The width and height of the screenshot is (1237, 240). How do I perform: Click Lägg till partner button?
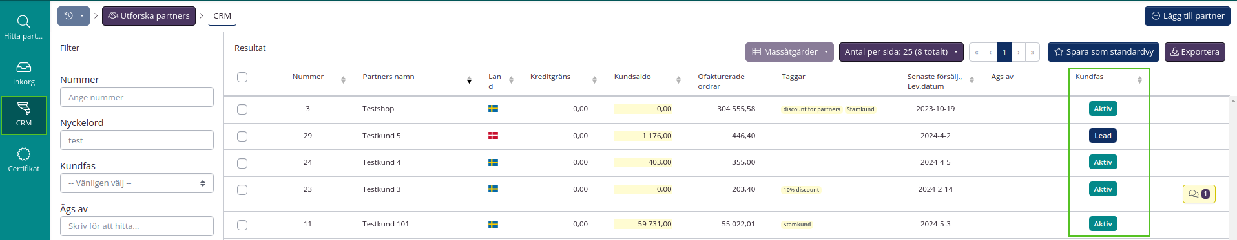pos(1187,15)
